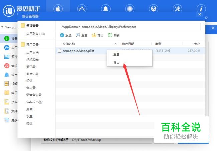Open 微信 directory

29,123
